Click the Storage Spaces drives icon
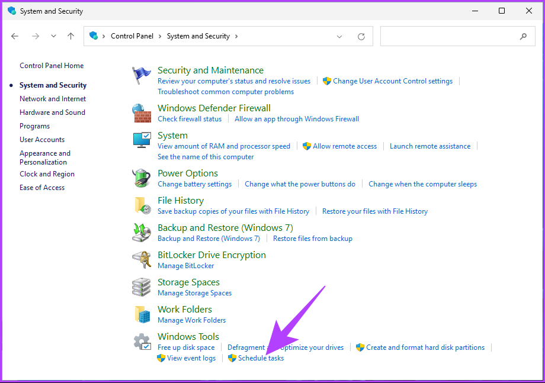The height and width of the screenshot is (383, 545). (141, 287)
